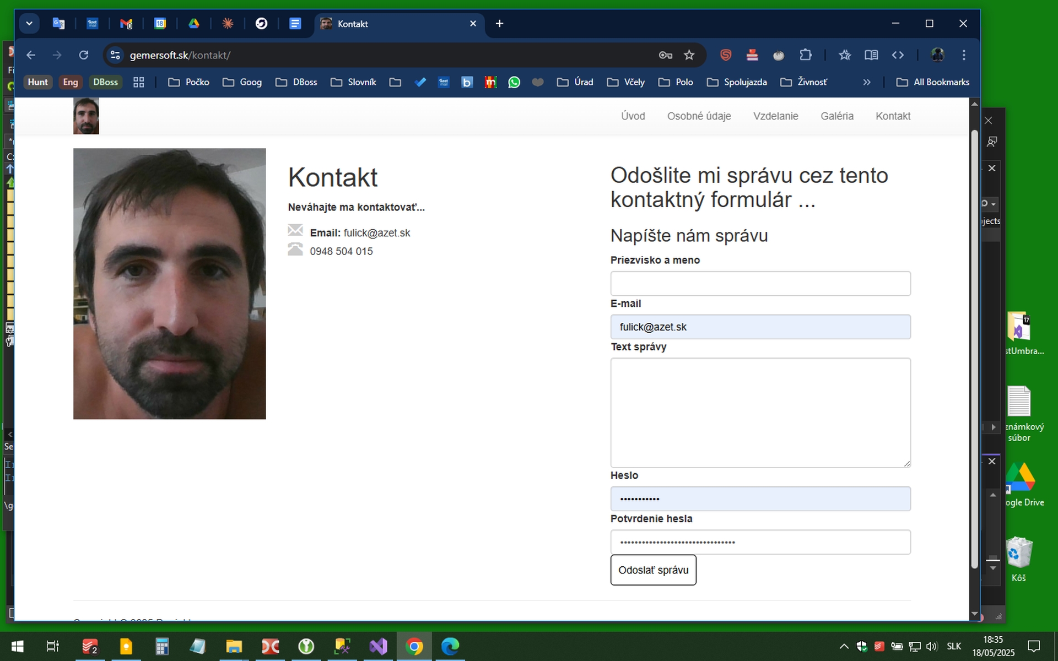The width and height of the screenshot is (1058, 661).
Task: Click the password manager key icon
Action: [665, 55]
